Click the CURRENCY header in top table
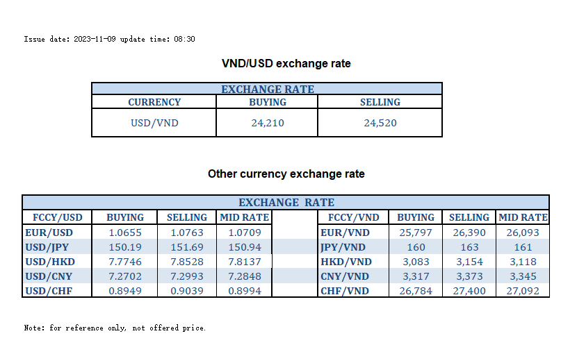The image size is (577, 345). click(154, 102)
